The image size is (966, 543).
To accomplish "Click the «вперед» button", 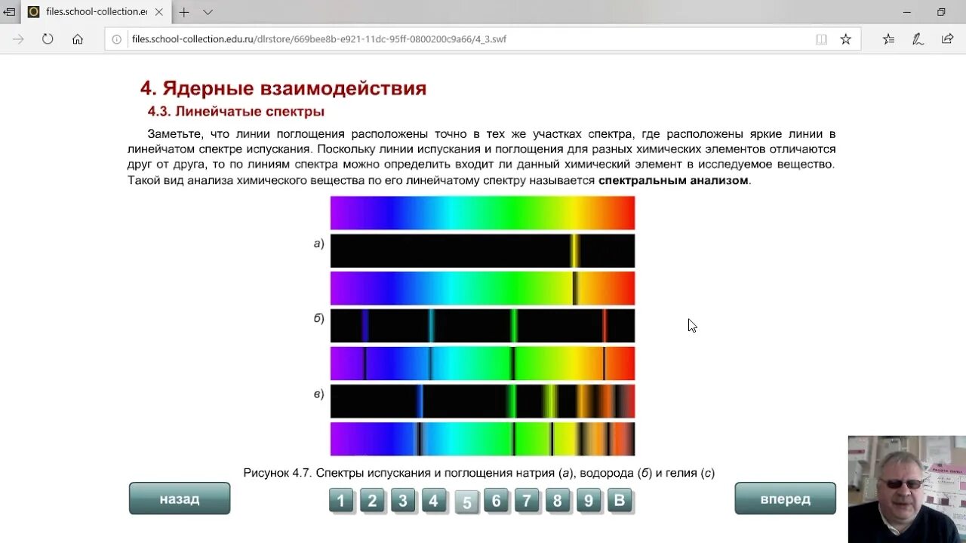I will [x=785, y=499].
